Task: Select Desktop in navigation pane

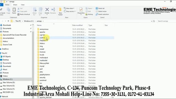Action: pos(6,60)
